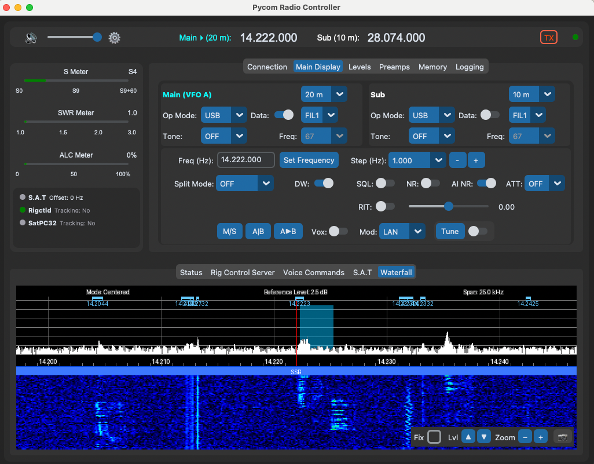Show the Status tab
Screen dimensions: 594x464
pos(191,273)
